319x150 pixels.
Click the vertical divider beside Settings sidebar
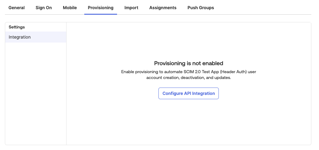(x=66, y=92)
